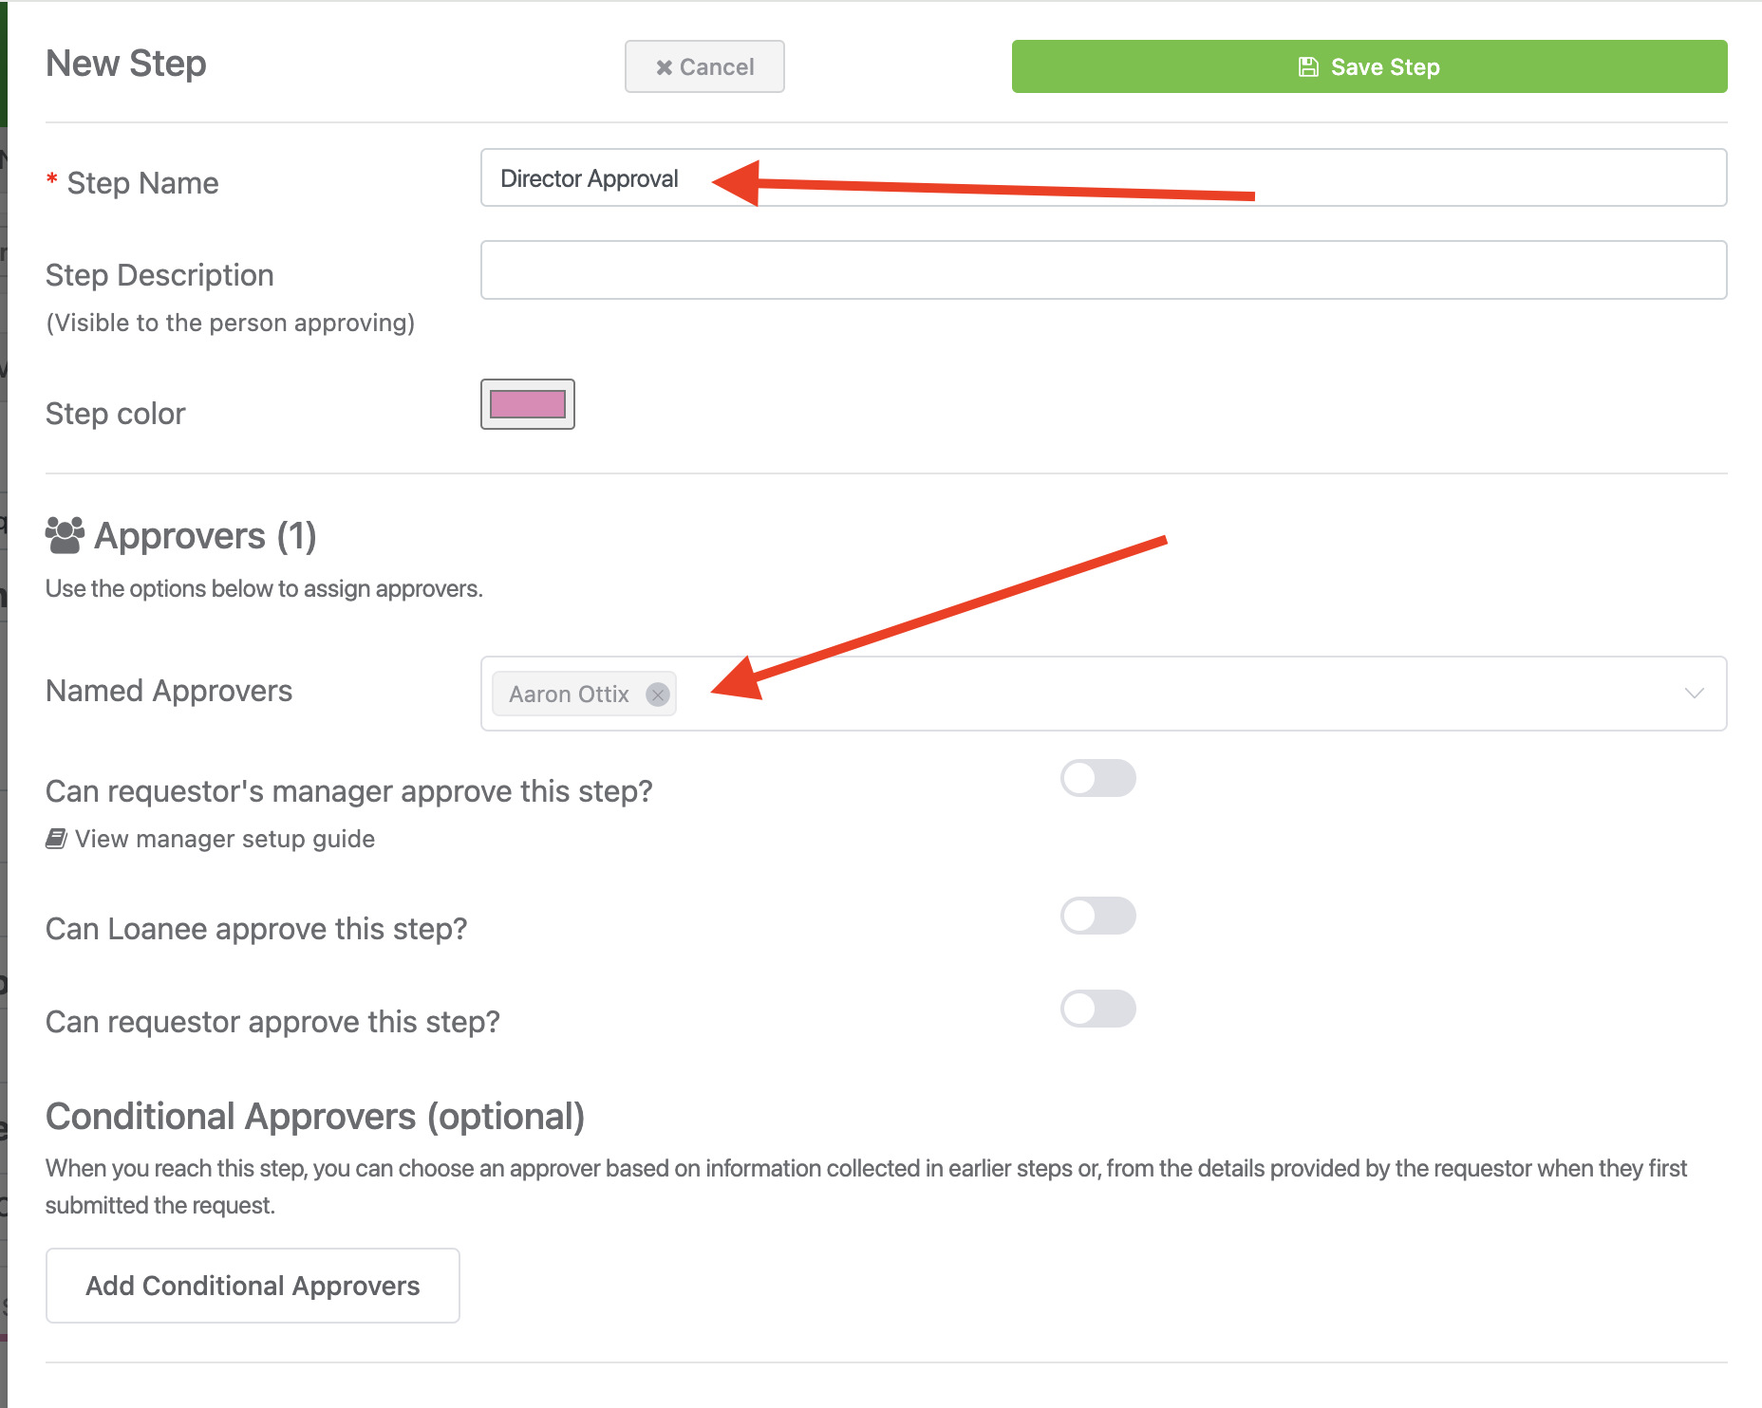Enable Loanee approval for this step
Viewport: 1762px width, 1408px height.
[1098, 916]
